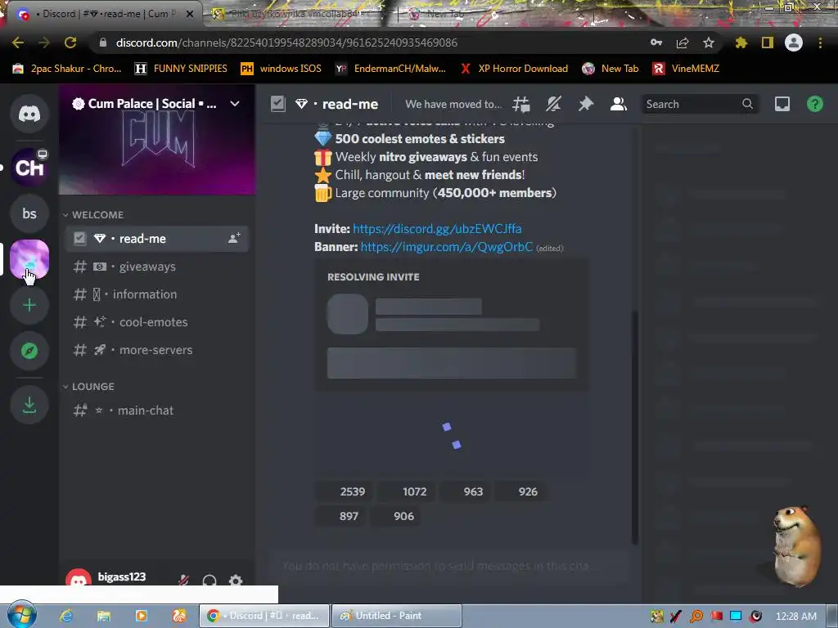Open the more-servers channel

(156, 350)
